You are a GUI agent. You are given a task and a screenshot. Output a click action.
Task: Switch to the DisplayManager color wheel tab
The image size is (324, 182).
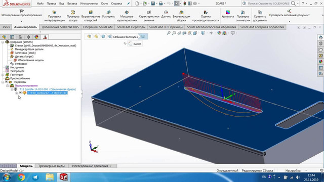[x=36, y=37]
